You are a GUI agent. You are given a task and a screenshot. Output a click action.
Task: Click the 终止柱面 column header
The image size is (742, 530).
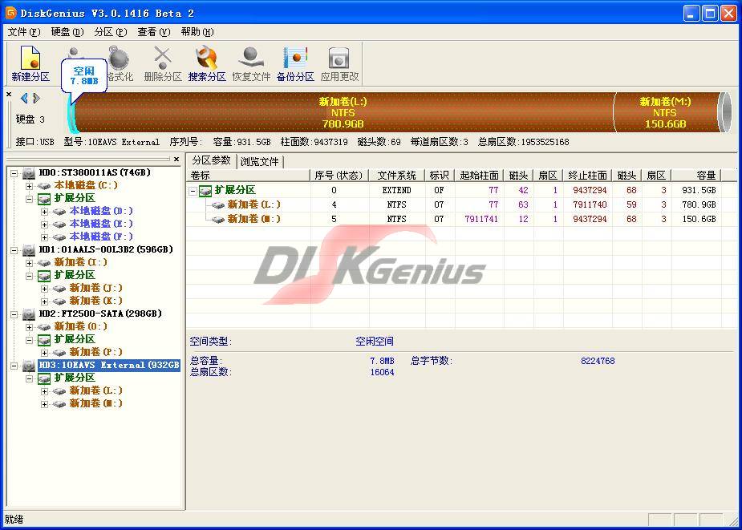[587, 176]
